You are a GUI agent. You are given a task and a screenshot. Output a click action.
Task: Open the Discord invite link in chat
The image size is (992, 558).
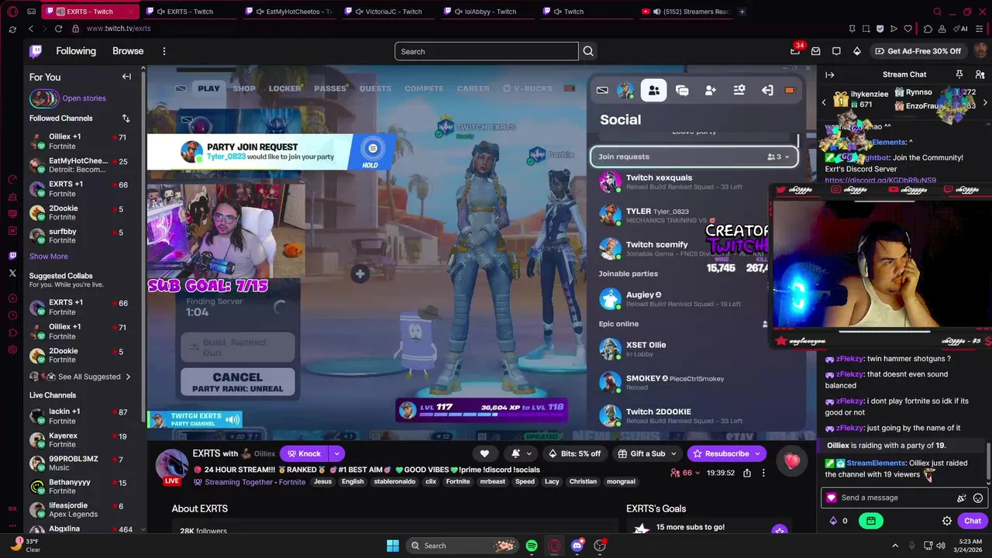point(880,181)
